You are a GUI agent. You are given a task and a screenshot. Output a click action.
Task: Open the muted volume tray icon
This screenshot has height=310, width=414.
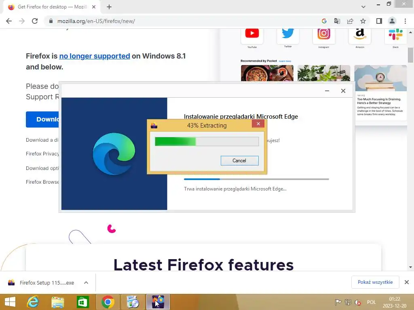[x=358, y=302]
